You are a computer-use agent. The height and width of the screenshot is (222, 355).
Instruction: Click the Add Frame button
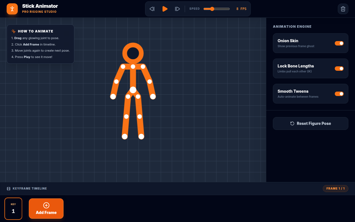tap(46, 209)
